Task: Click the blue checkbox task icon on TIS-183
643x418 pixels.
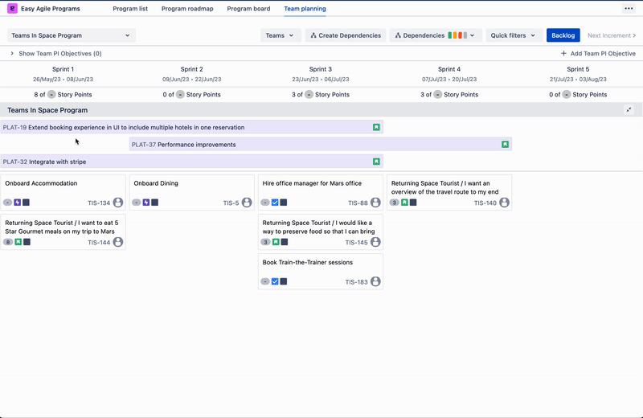Action: click(275, 281)
